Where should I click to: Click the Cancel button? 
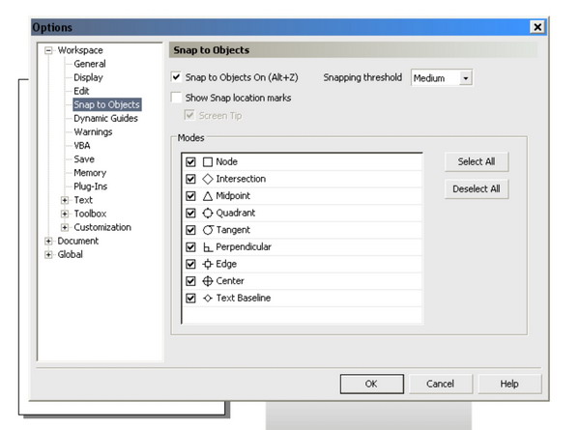[x=440, y=384]
